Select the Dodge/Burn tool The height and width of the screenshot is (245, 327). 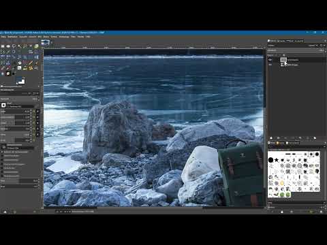point(14,73)
